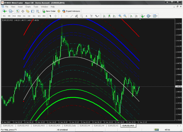Click the Periods clock icon
This screenshot has height=132, width=183.
[148, 16]
